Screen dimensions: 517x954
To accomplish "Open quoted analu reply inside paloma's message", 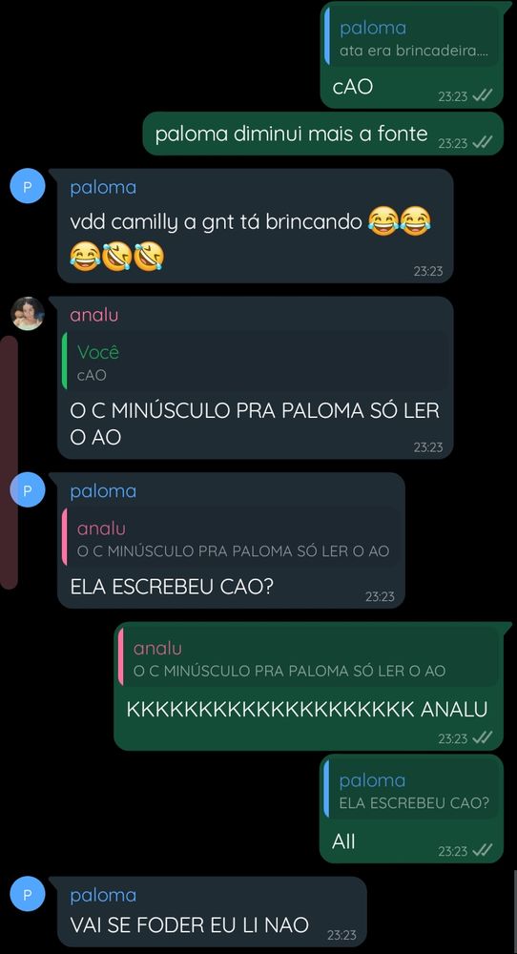I will [233, 539].
